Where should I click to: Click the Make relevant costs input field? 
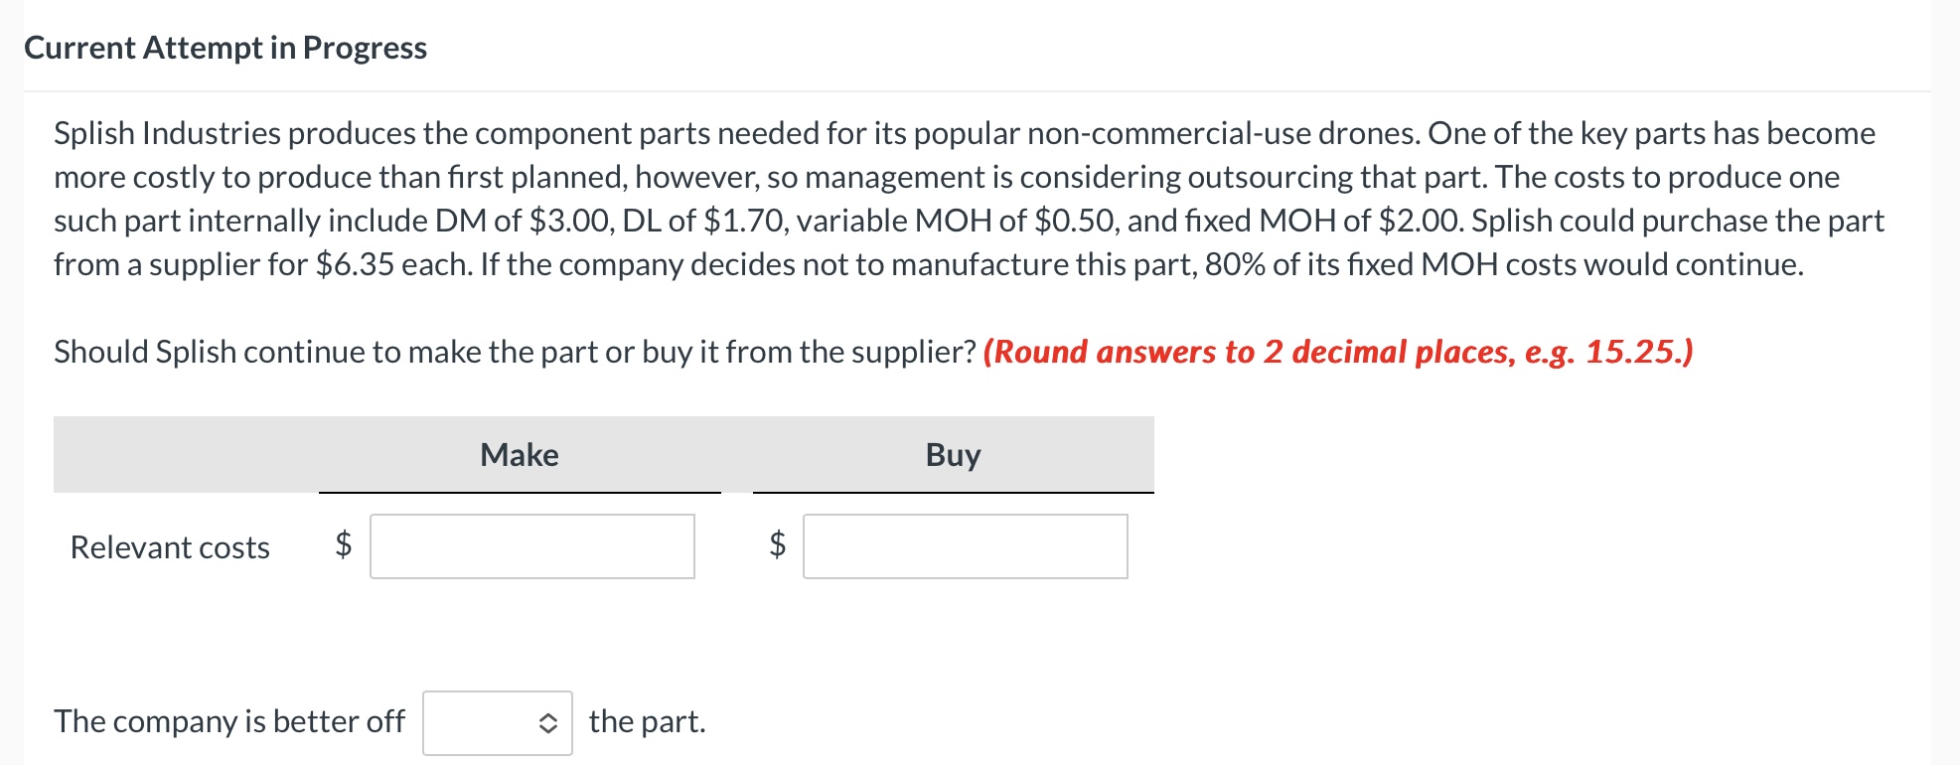pos(532,546)
